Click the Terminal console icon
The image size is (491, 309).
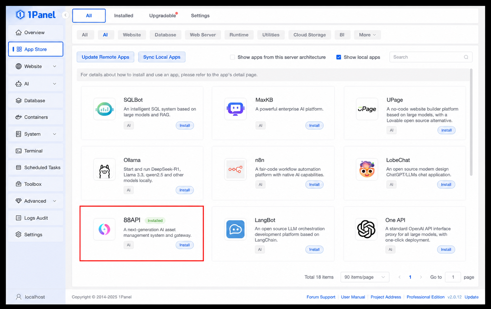click(x=19, y=151)
